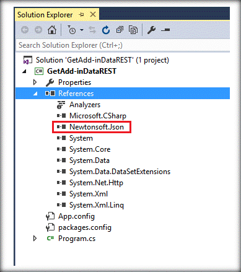The image size is (241, 272).
Task: Click the C# project icon
Action: [39, 71]
